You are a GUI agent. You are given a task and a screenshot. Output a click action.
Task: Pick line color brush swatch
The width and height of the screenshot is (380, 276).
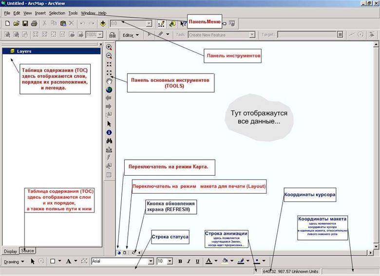click(241, 261)
